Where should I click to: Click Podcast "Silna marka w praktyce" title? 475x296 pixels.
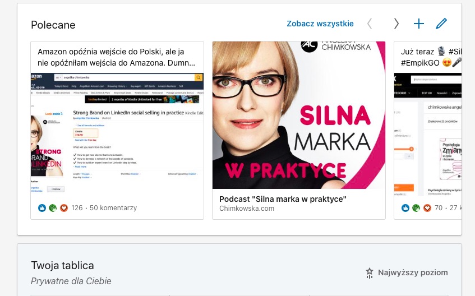point(283,199)
